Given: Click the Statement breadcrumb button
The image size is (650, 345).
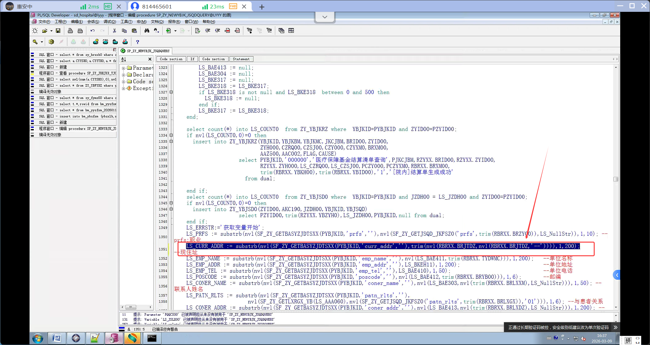Looking at the screenshot, I should 241,59.
